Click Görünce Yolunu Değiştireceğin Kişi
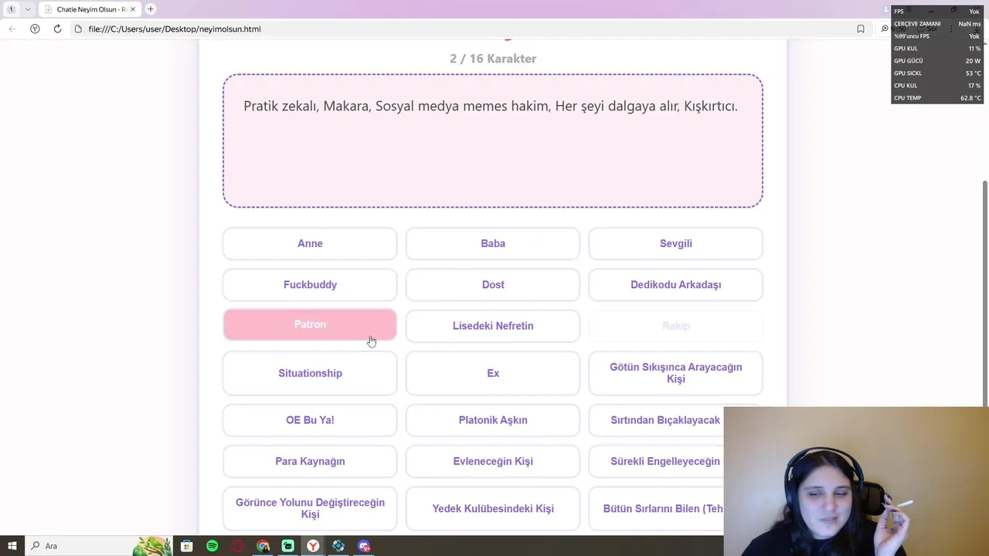This screenshot has width=989, height=556. 310,508
